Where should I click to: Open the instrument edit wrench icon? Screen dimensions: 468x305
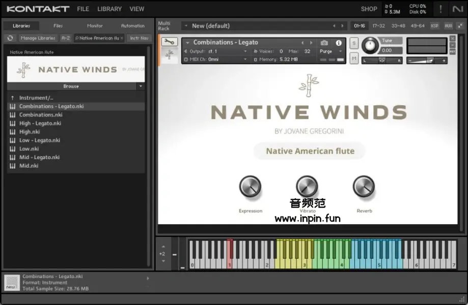click(x=169, y=42)
